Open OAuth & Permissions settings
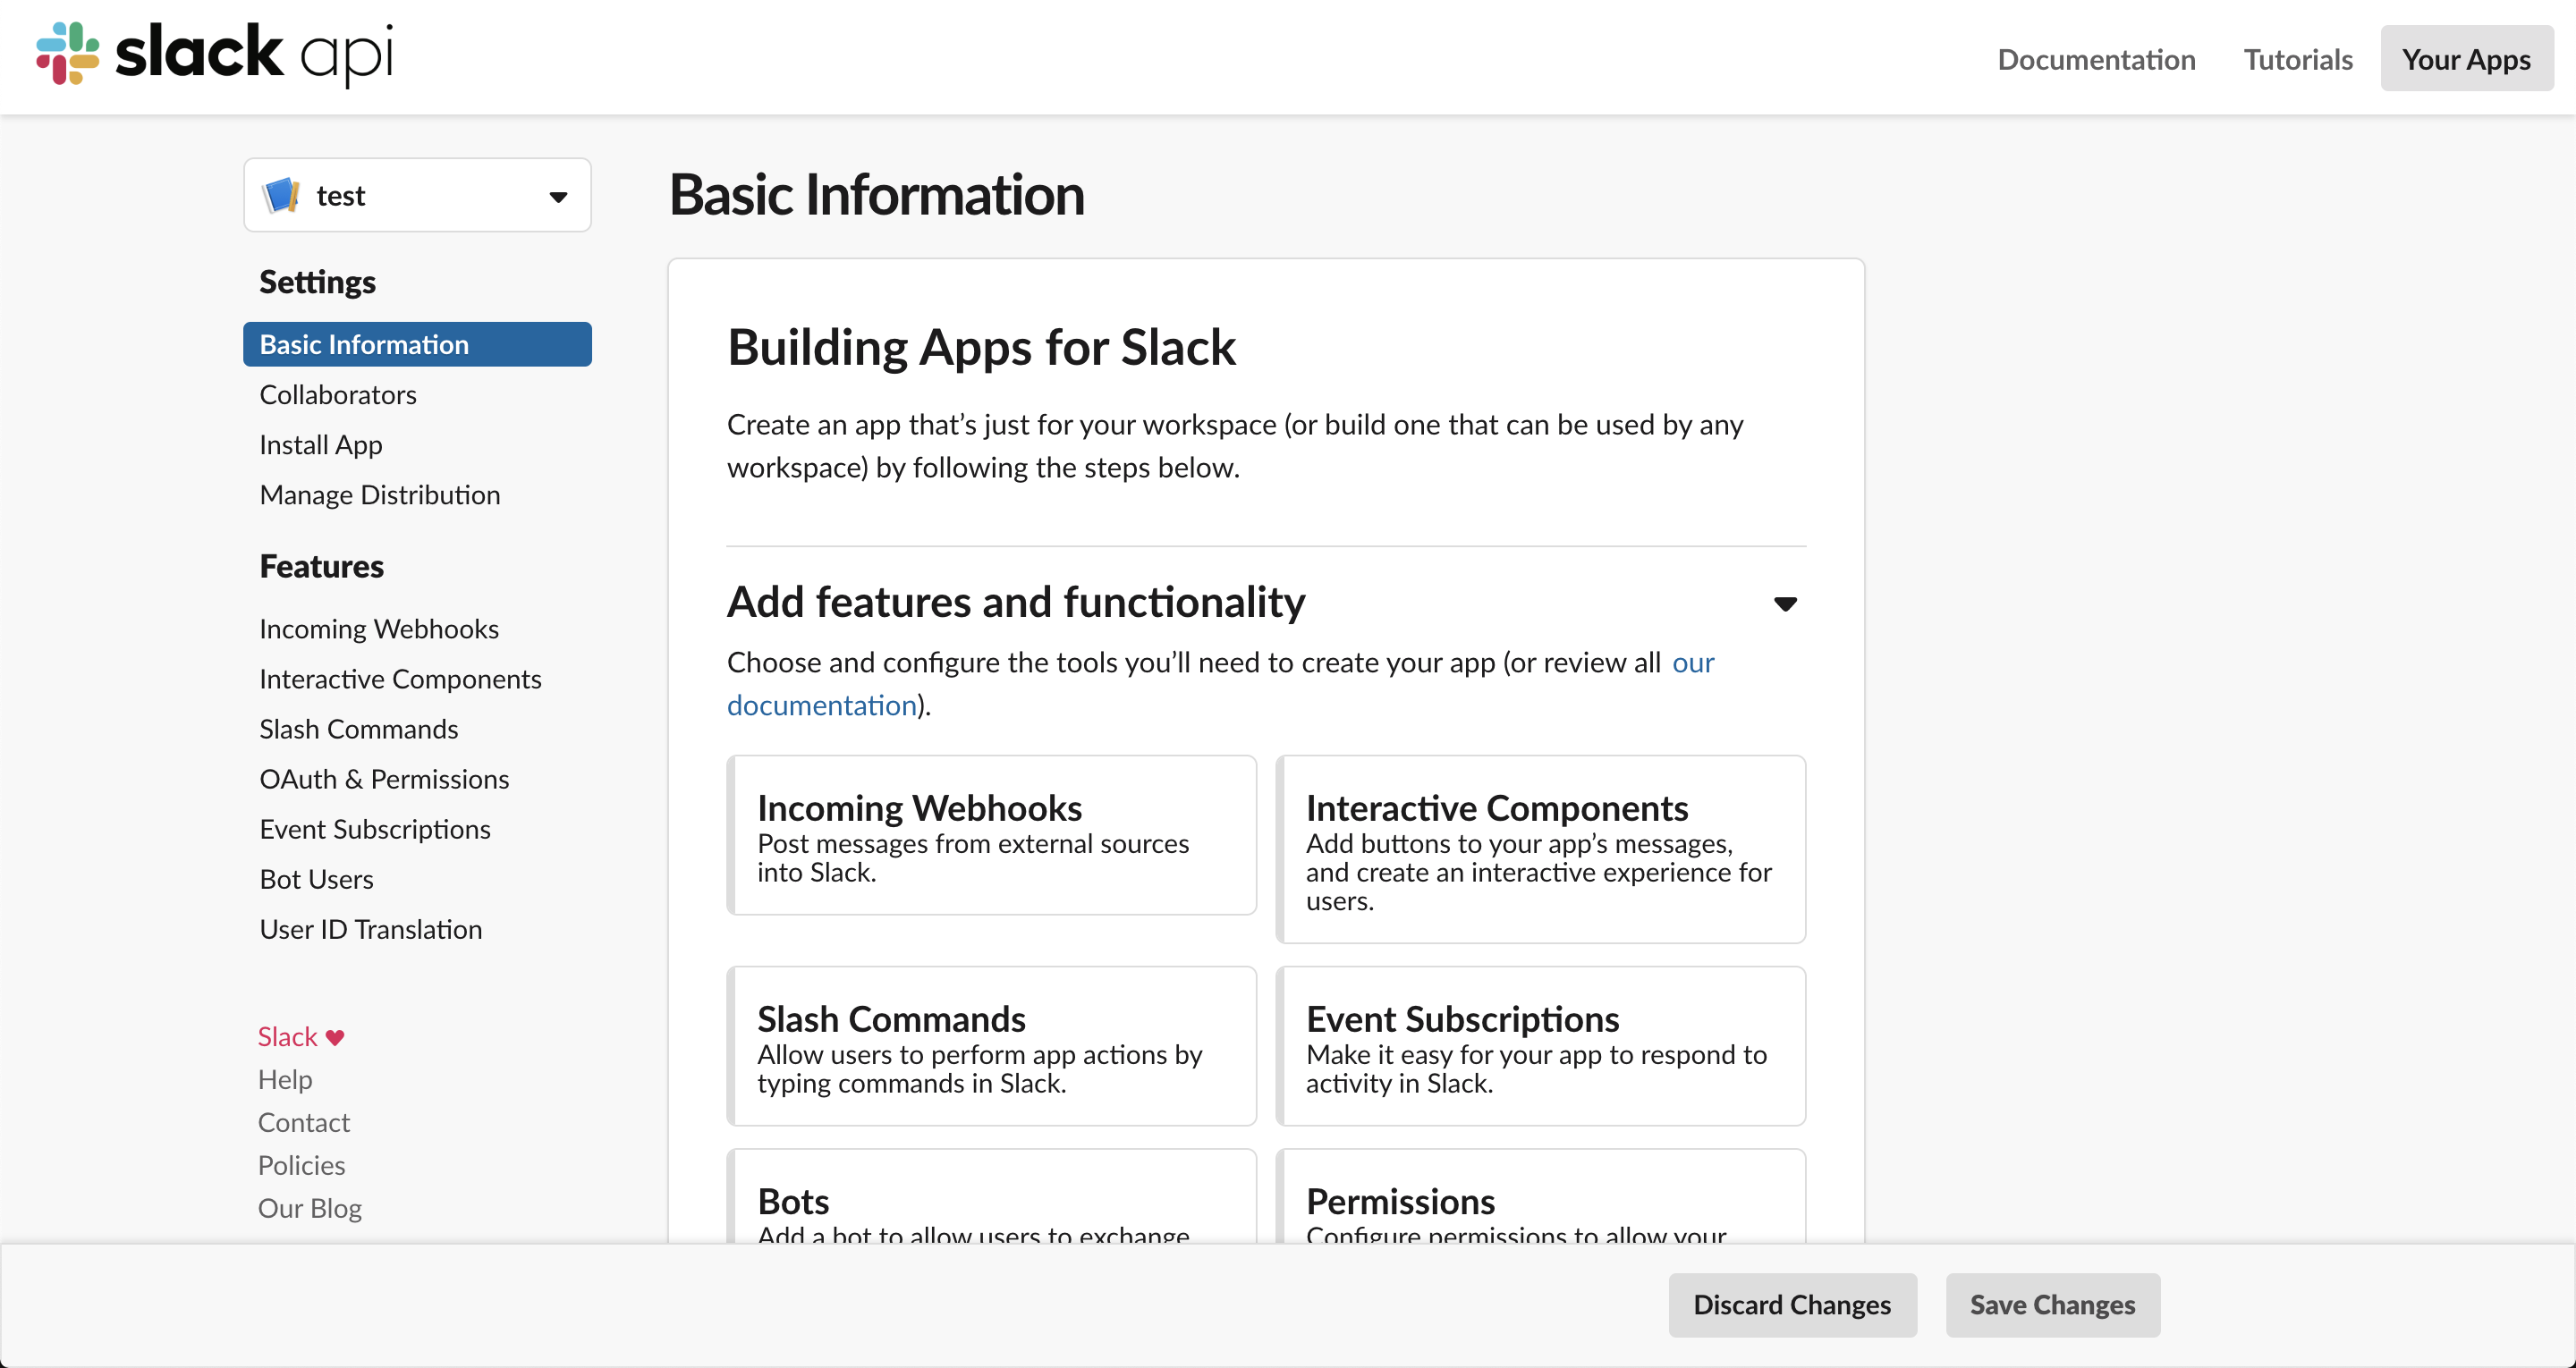 pyautogui.click(x=384, y=778)
